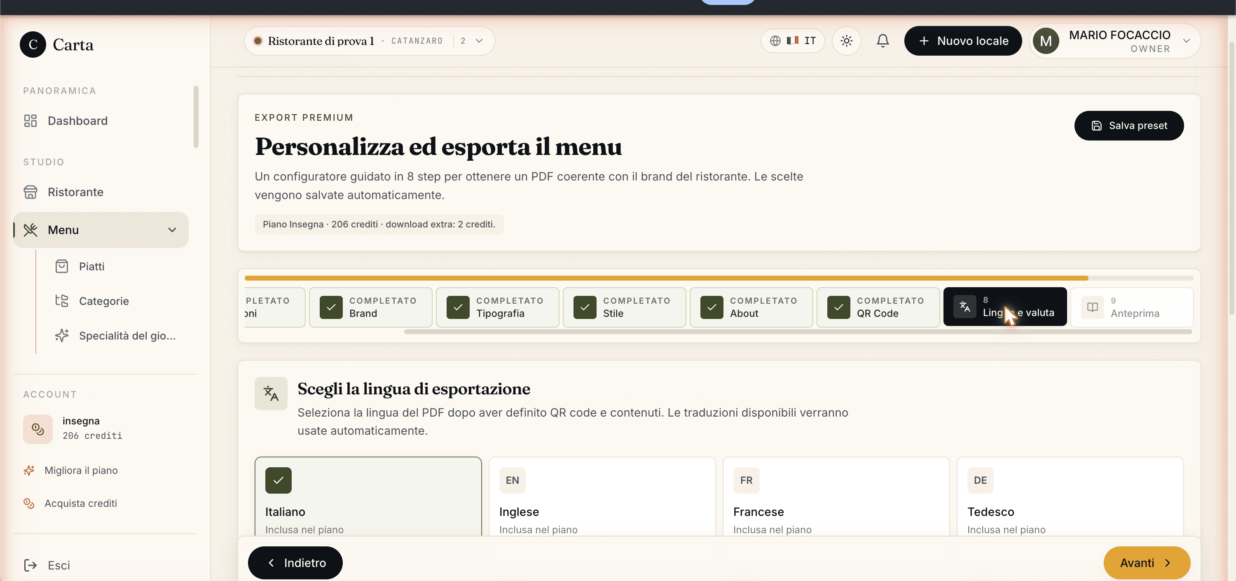This screenshot has width=1236, height=581.
Task: Click the Acquista crediti coins icon
Action: click(29, 503)
